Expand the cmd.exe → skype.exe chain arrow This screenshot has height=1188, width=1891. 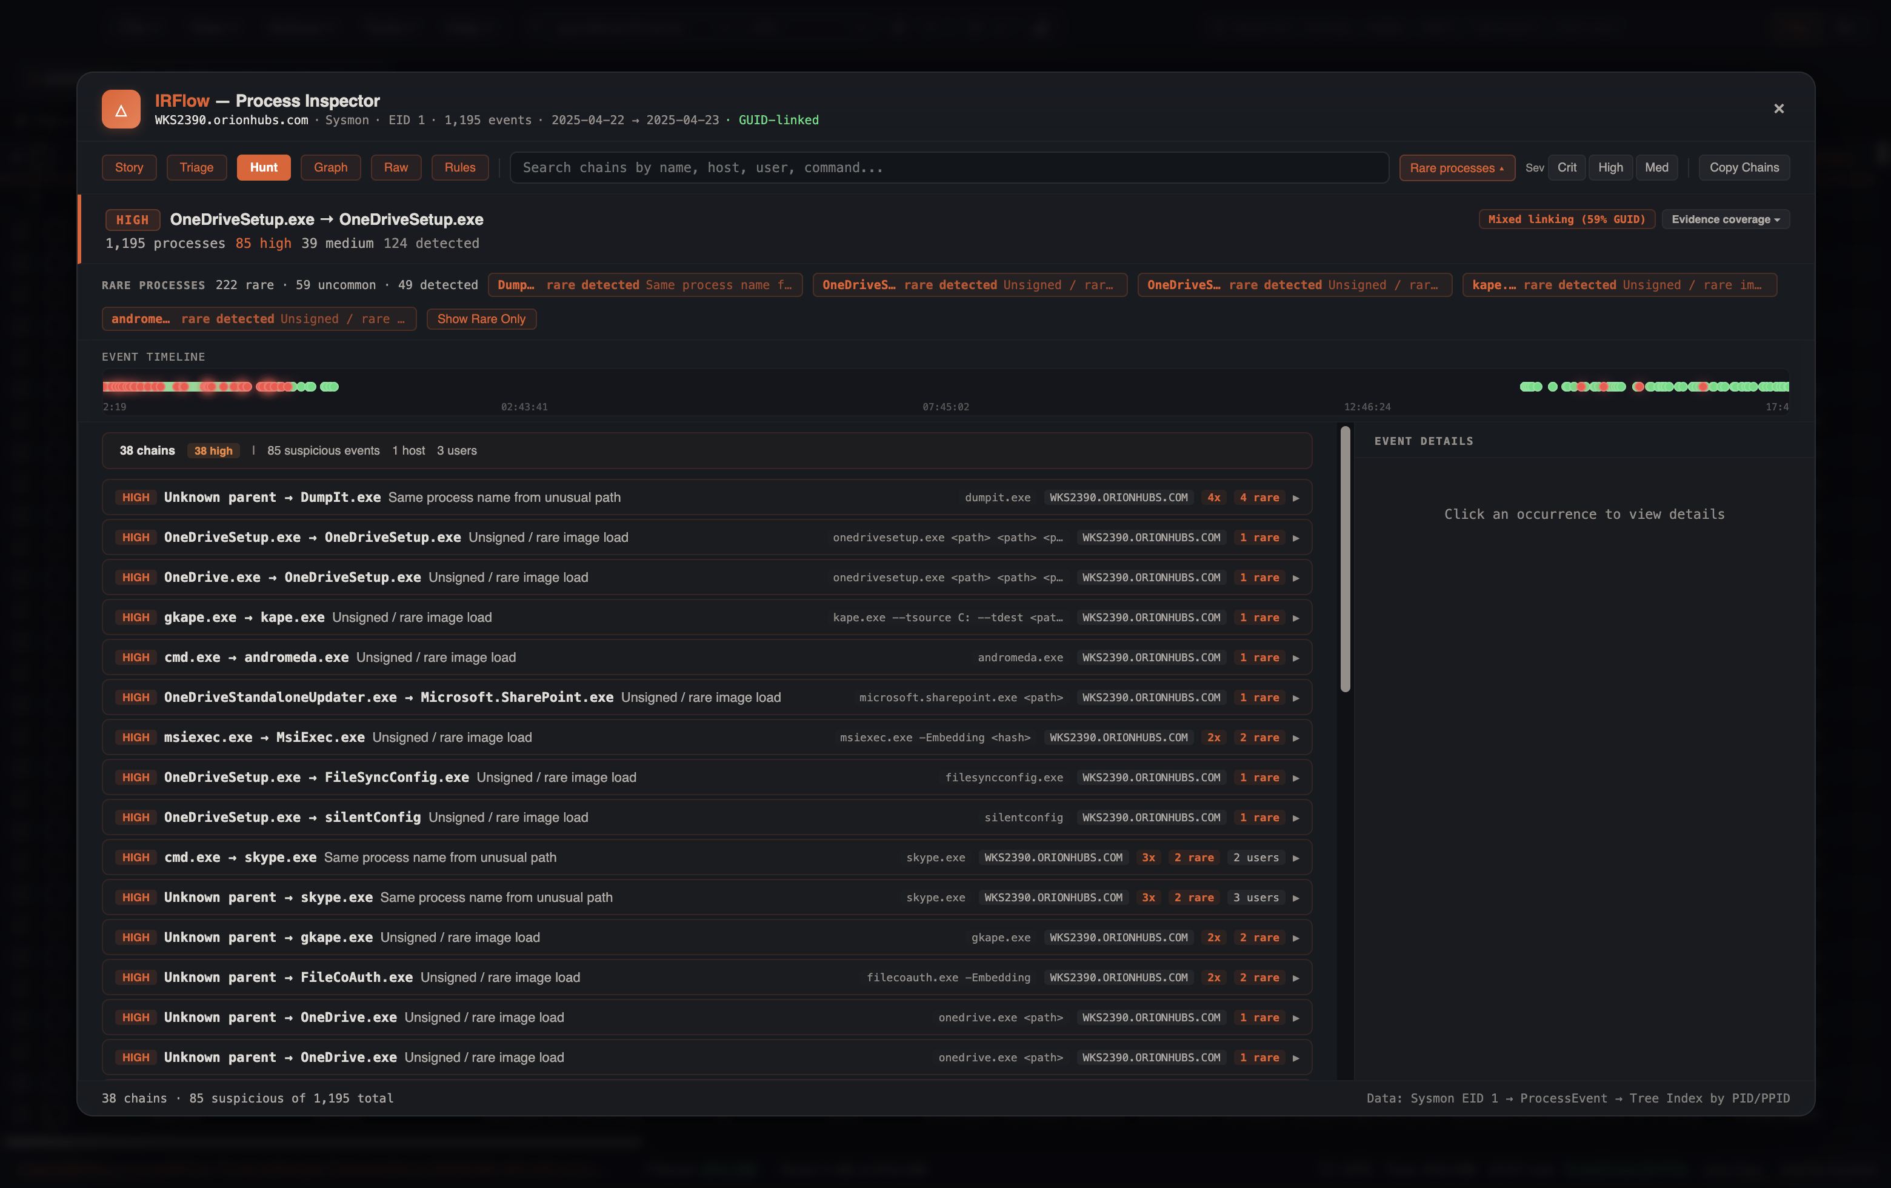coord(1296,858)
